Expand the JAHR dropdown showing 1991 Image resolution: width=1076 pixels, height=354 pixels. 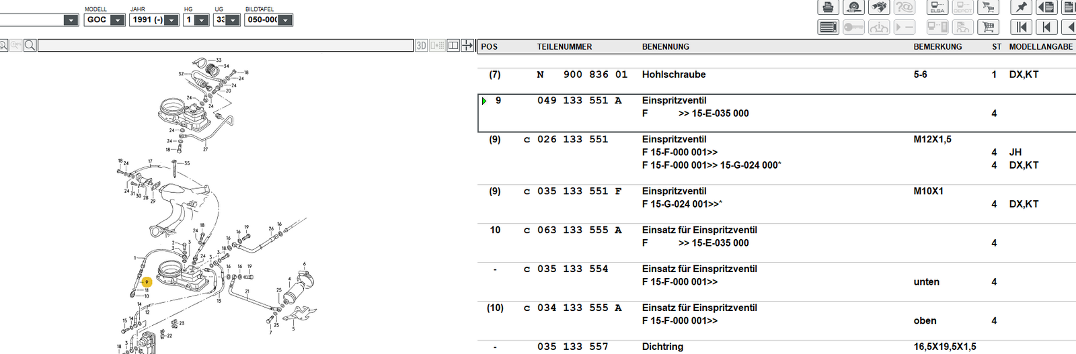(171, 20)
